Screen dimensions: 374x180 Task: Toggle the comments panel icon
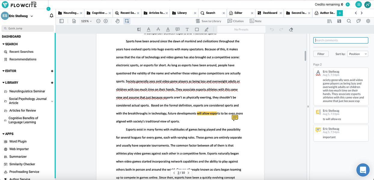point(358,21)
